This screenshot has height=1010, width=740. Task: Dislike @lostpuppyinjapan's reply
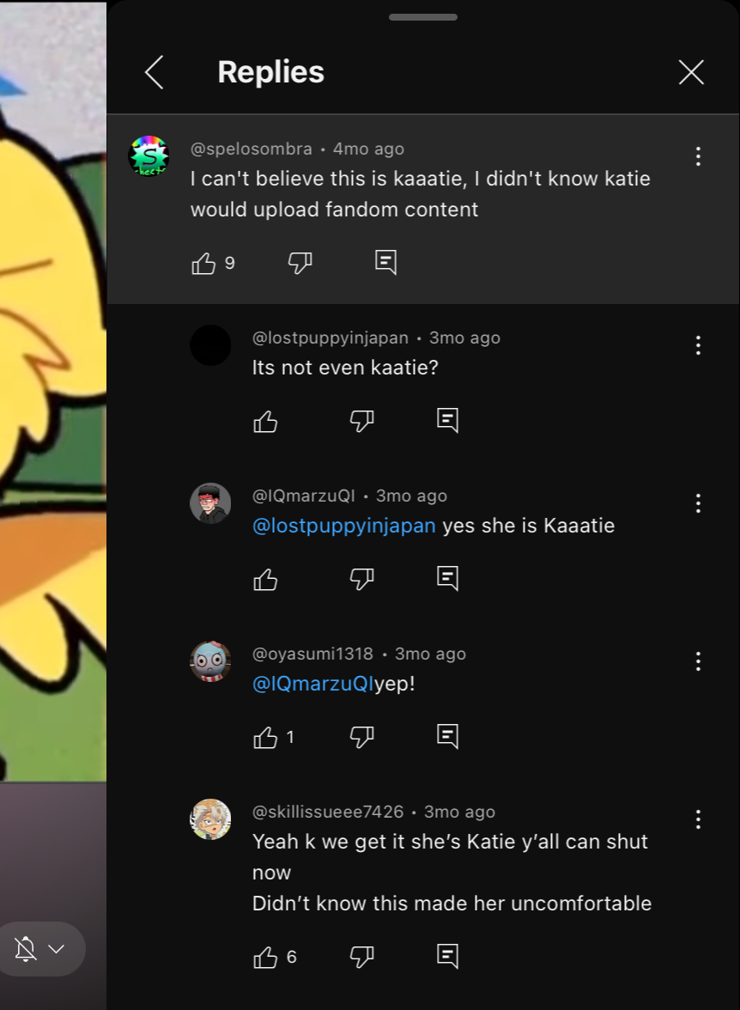(361, 421)
